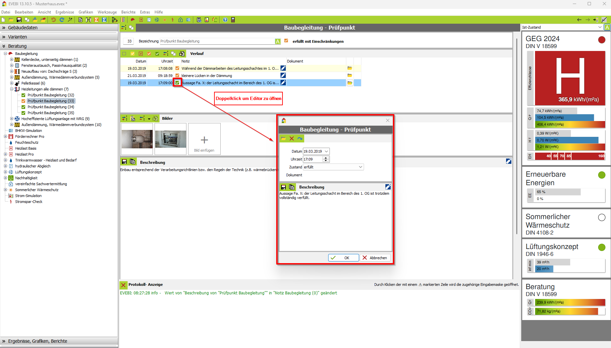Viewport: 611px width, 348px height.
Task: Click the save floppy disk icon in main toolbar
Action: click(19, 20)
